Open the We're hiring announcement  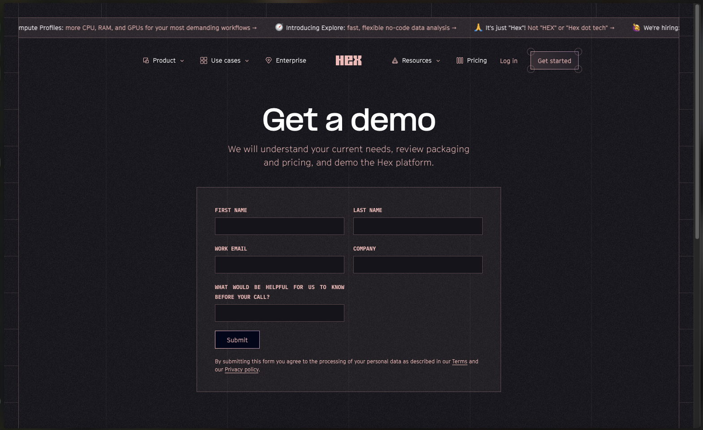656,28
